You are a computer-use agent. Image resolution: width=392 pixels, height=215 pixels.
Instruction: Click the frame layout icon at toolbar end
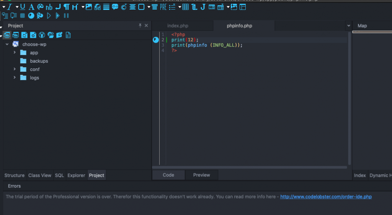pos(242,7)
